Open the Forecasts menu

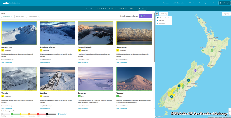pyautogui.click(x=166, y=3)
